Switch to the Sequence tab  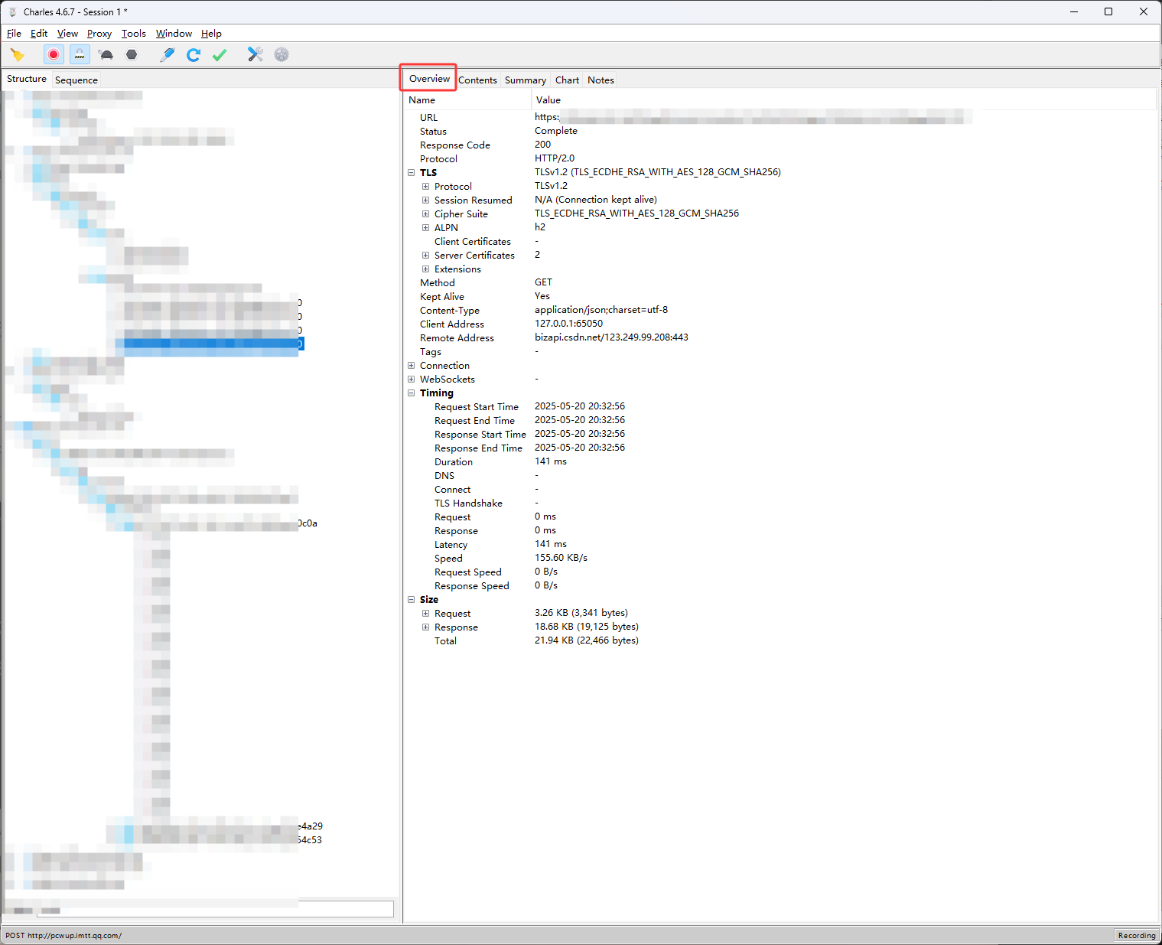(76, 80)
